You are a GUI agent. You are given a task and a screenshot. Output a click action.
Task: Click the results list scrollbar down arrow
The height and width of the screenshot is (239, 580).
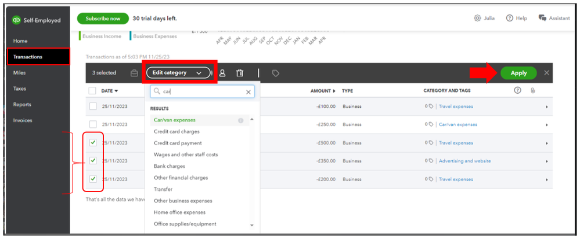pyautogui.click(x=252, y=225)
